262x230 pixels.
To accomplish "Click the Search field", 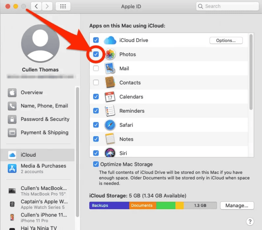I will (x=227, y=6).
